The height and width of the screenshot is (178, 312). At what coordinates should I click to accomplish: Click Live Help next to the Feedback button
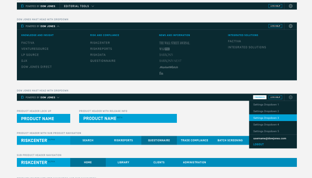tap(275, 97)
